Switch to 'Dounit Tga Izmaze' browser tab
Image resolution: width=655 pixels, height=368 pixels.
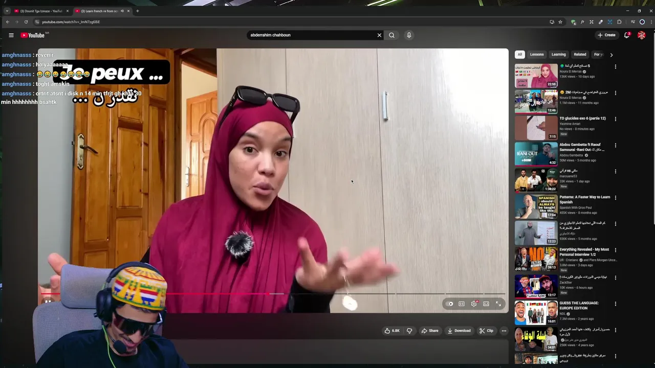click(40, 11)
